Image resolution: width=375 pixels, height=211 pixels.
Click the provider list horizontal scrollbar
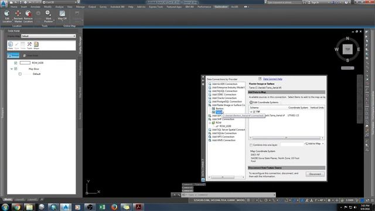pyautogui.click(x=226, y=177)
